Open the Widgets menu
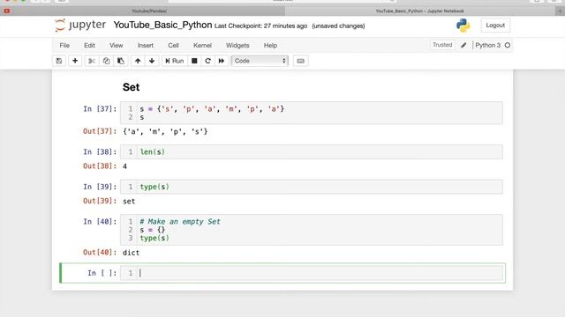Image resolution: width=565 pixels, height=317 pixels. click(x=237, y=45)
